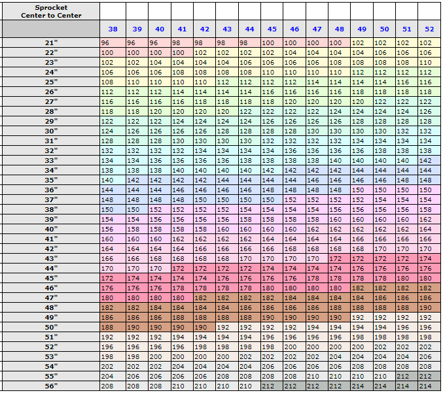Choose 206 in row 54", column 45
The width and height of the screenshot is (443, 393).
point(272,366)
